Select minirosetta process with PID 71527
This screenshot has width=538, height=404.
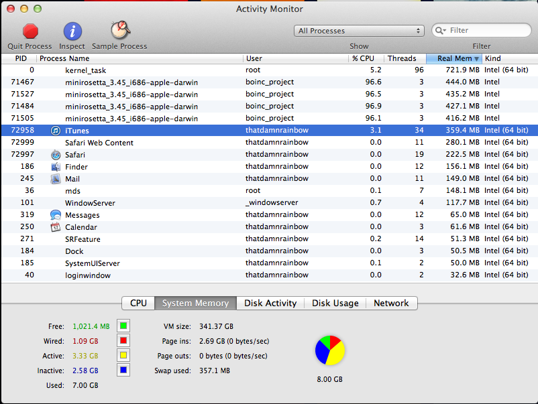(270, 94)
